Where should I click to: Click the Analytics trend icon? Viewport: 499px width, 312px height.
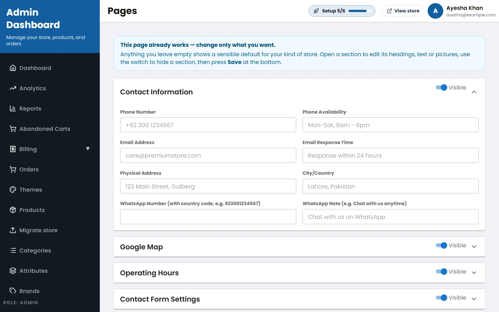(x=13, y=88)
